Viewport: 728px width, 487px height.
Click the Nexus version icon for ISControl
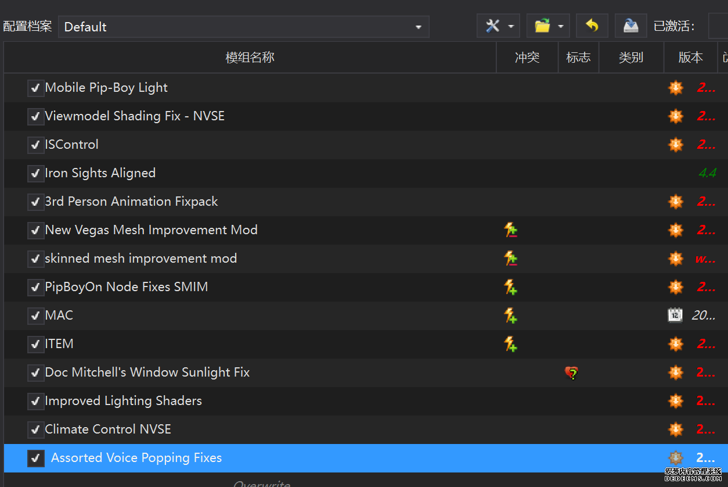[675, 145]
